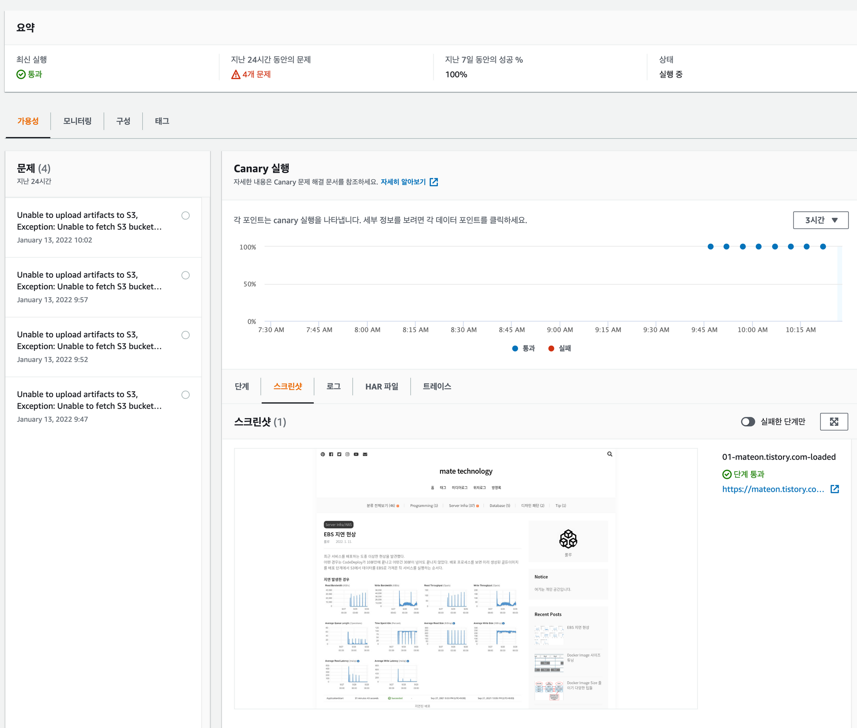Click the last canary run data point
857x728 pixels.
click(823, 247)
